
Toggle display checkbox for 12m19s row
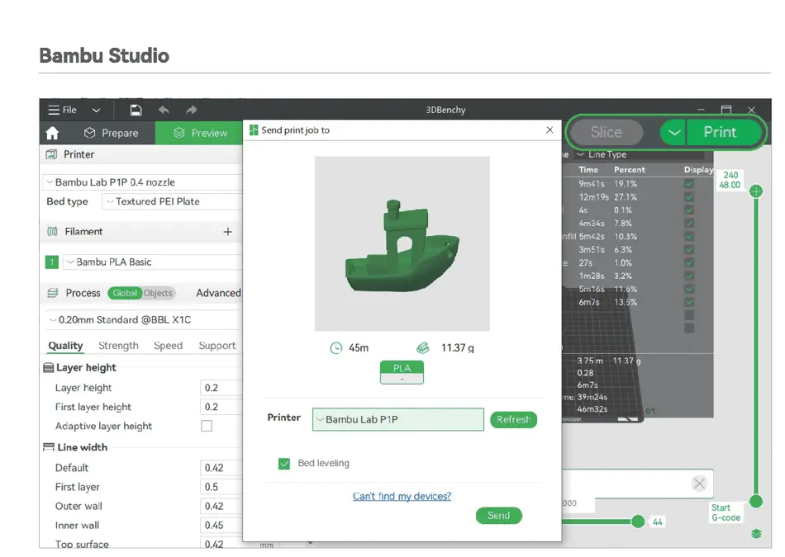[x=689, y=196]
